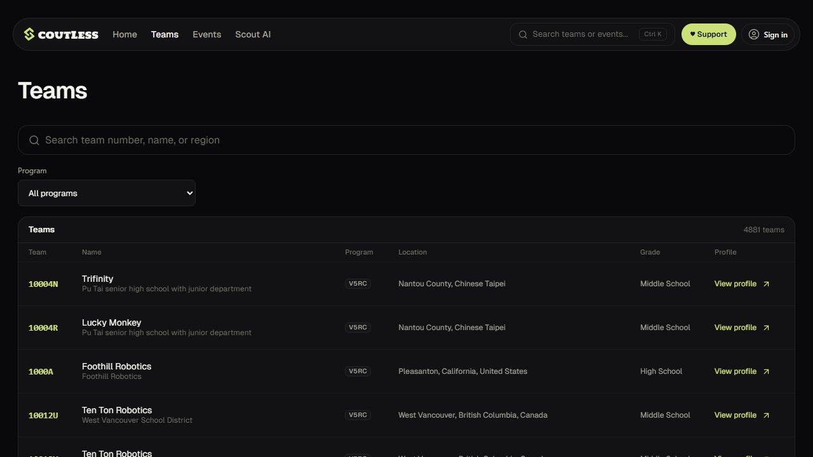Click the 4881 teams count

click(764, 230)
